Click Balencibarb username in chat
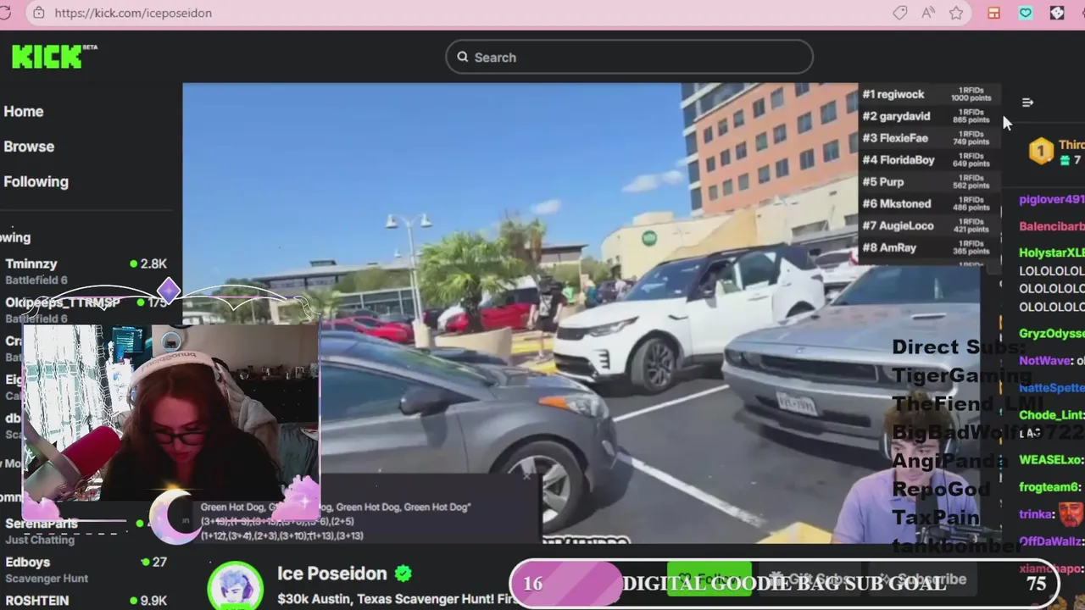The image size is (1085, 610). point(1051,227)
